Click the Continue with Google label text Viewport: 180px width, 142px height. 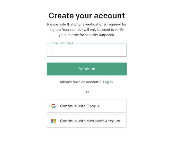80,106
